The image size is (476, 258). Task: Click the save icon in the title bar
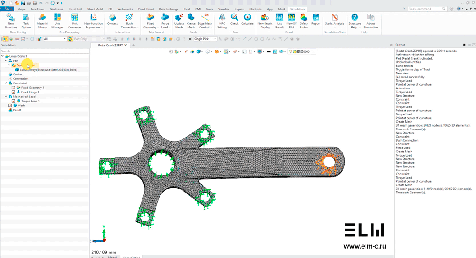23,3
